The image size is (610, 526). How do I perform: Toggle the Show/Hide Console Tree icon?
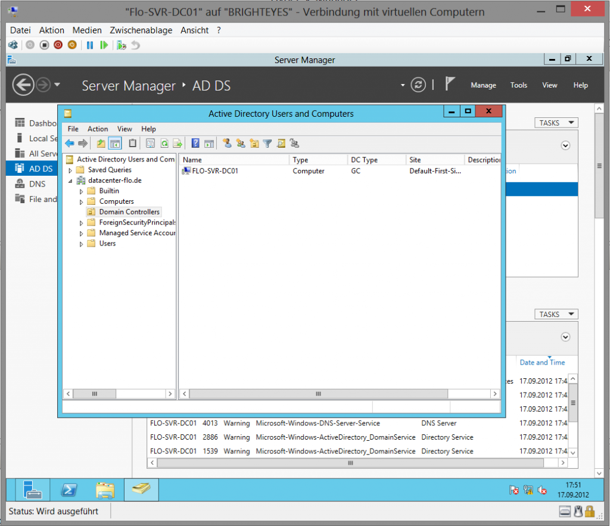tap(115, 144)
